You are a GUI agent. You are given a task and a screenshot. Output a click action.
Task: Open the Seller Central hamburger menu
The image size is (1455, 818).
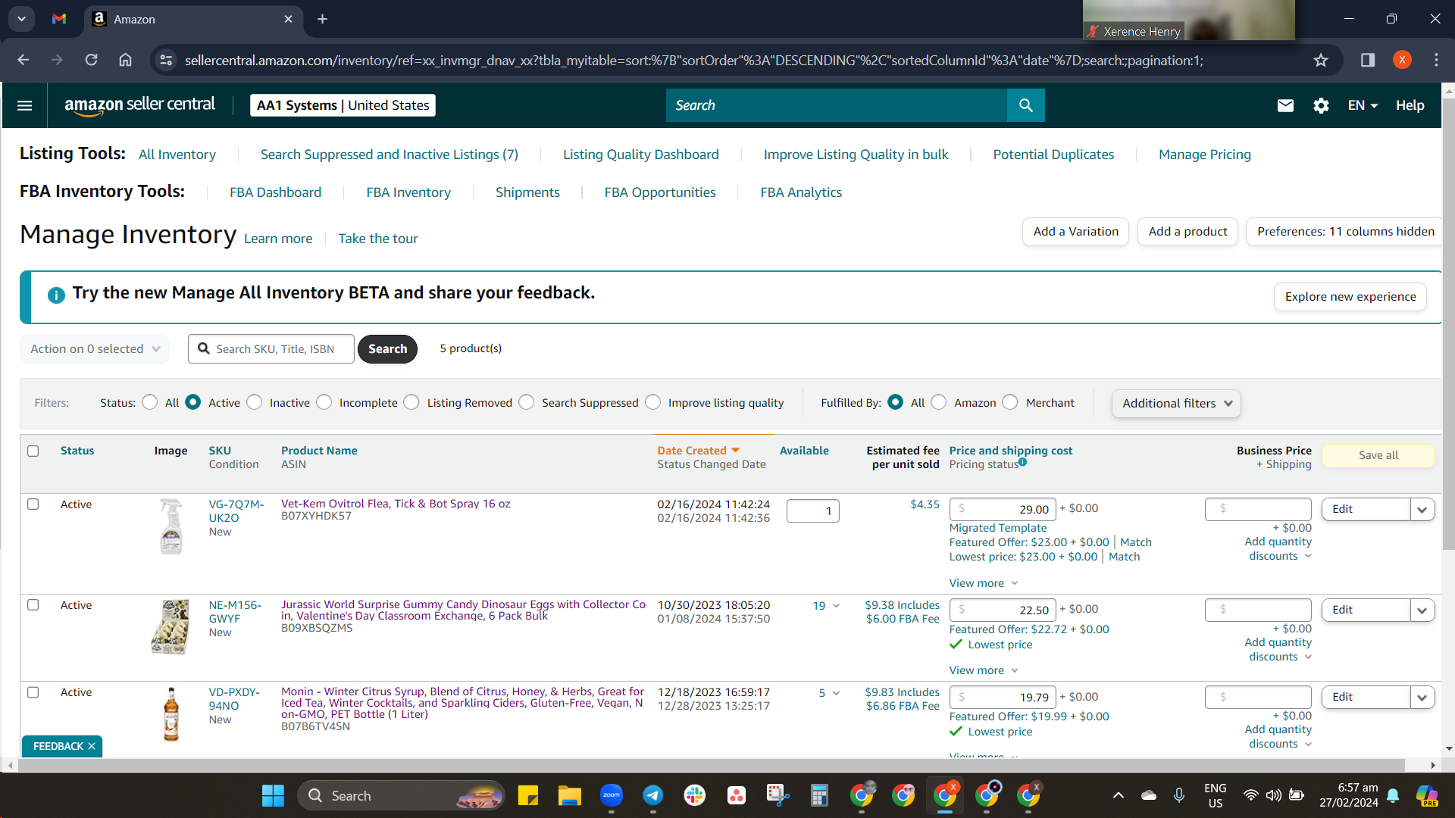24,105
